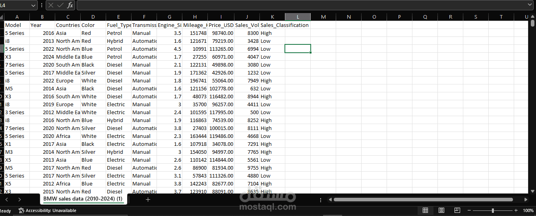Click the zoom slider handle
This screenshot has width=536, height=216.
pos(493,210)
